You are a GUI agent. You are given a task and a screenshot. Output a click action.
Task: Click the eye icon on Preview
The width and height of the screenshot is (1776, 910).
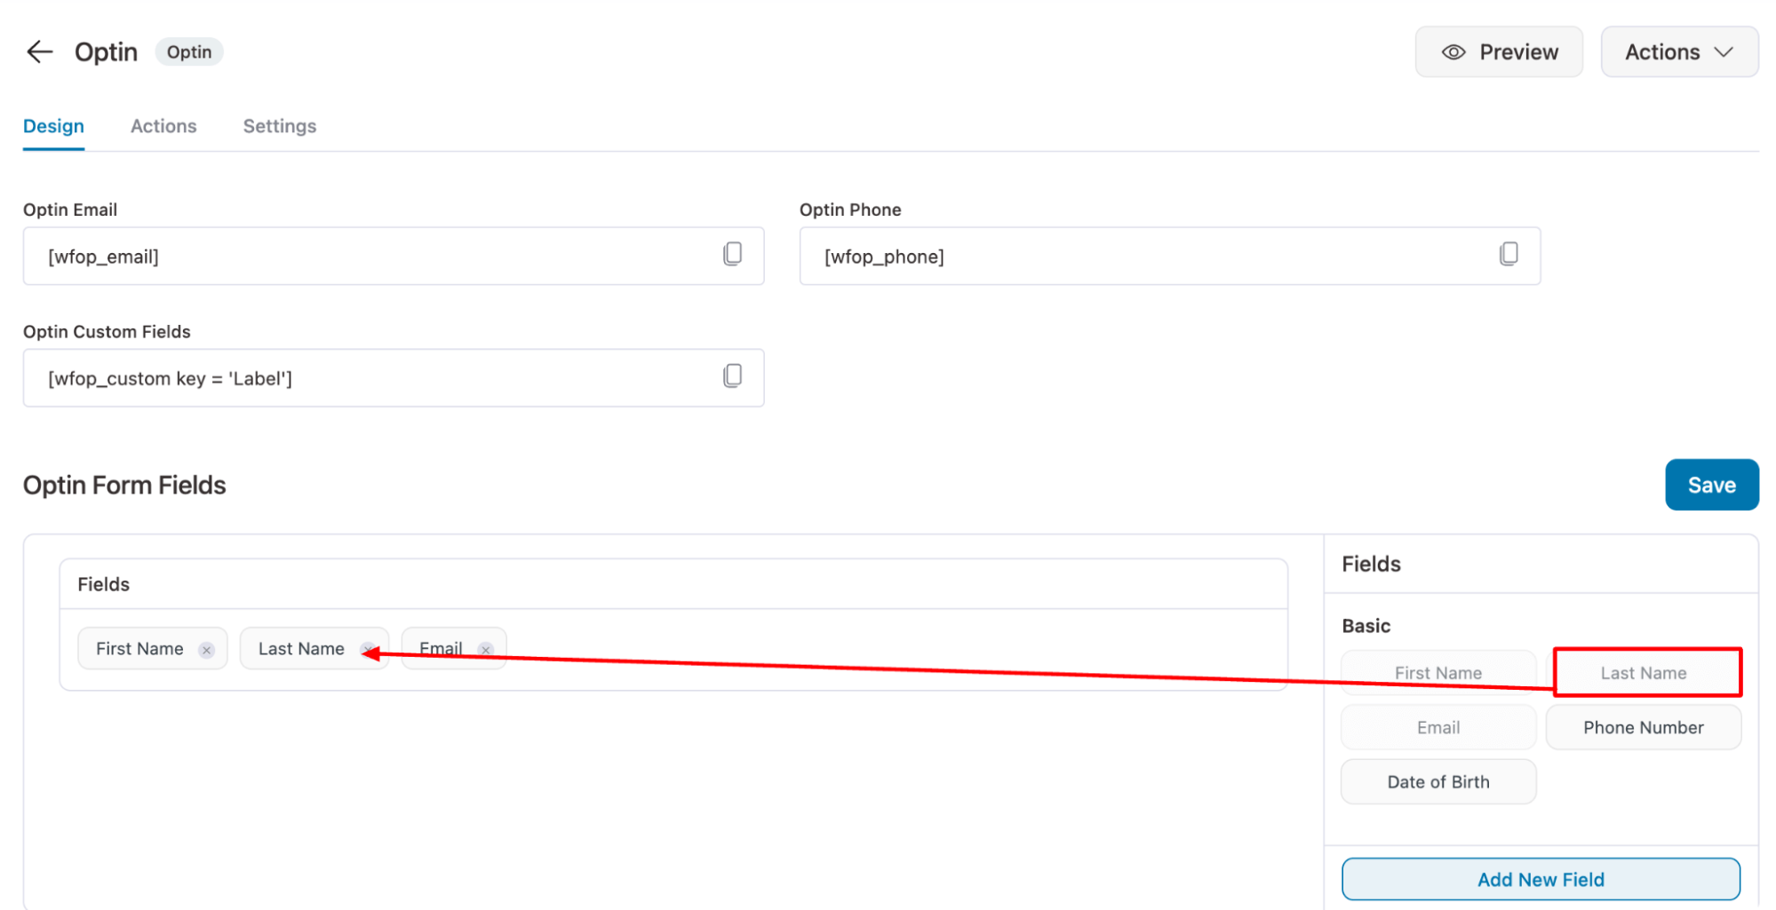1453,51
